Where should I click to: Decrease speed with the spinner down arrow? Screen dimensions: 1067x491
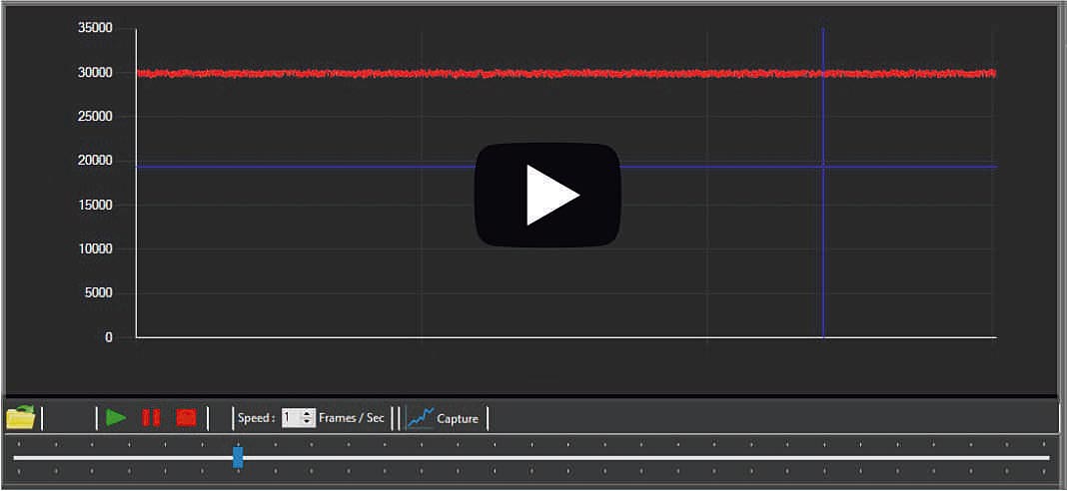tap(308, 422)
